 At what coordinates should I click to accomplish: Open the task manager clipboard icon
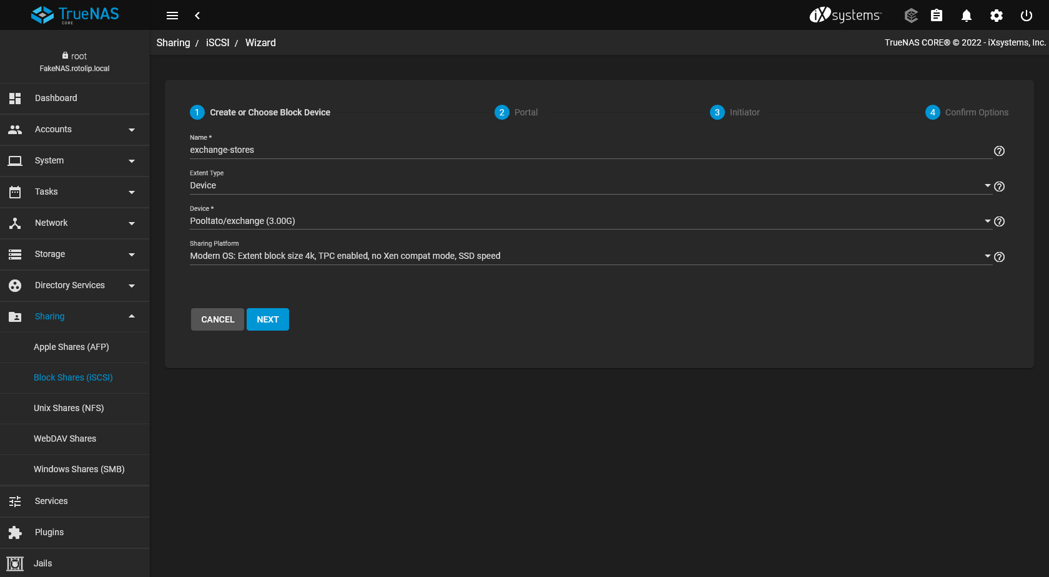[x=937, y=15]
